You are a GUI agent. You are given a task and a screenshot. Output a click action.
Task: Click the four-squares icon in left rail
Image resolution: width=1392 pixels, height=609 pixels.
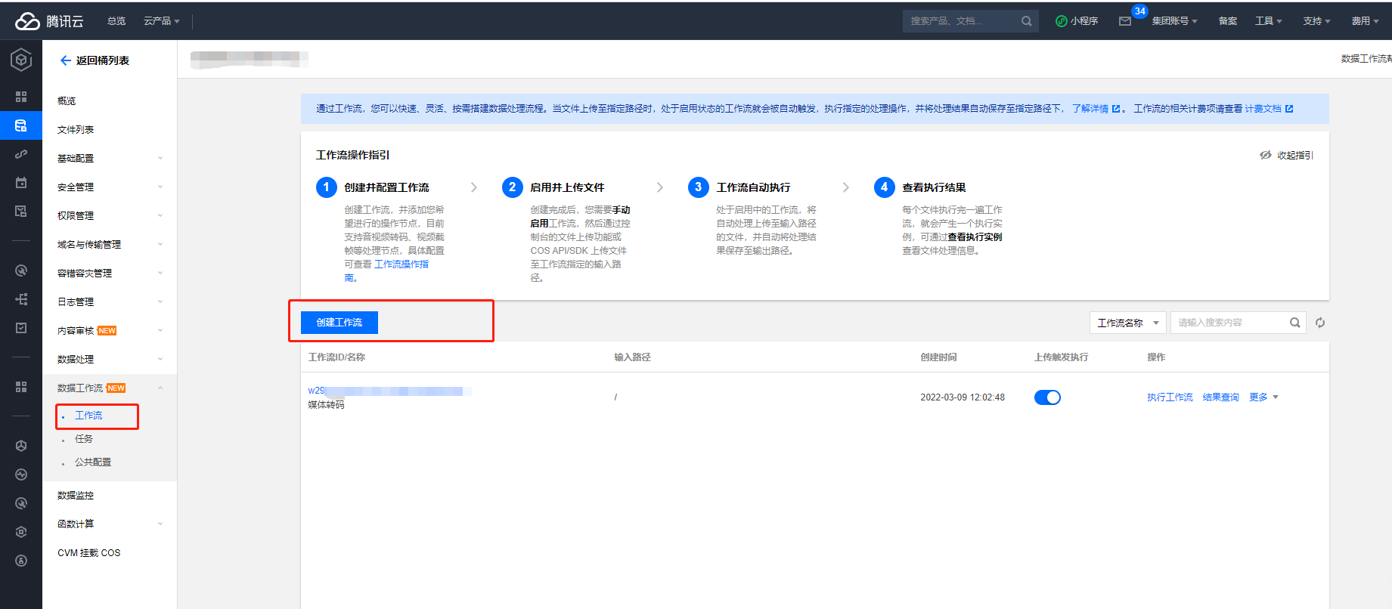coord(21,387)
